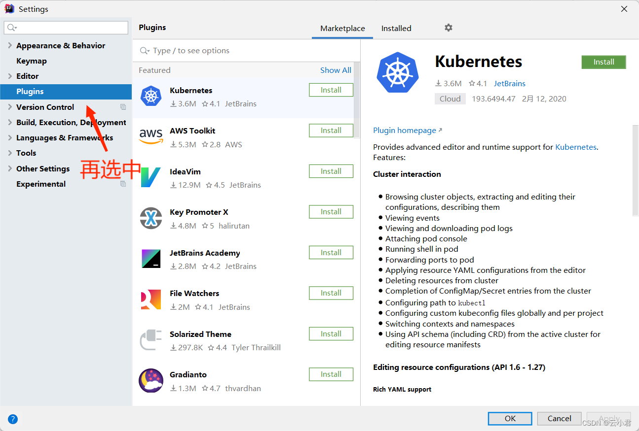Open the plugins gear settings menu

(448, 28)
